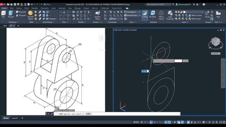Toggle snap mode in the status bar

point(145,122)
